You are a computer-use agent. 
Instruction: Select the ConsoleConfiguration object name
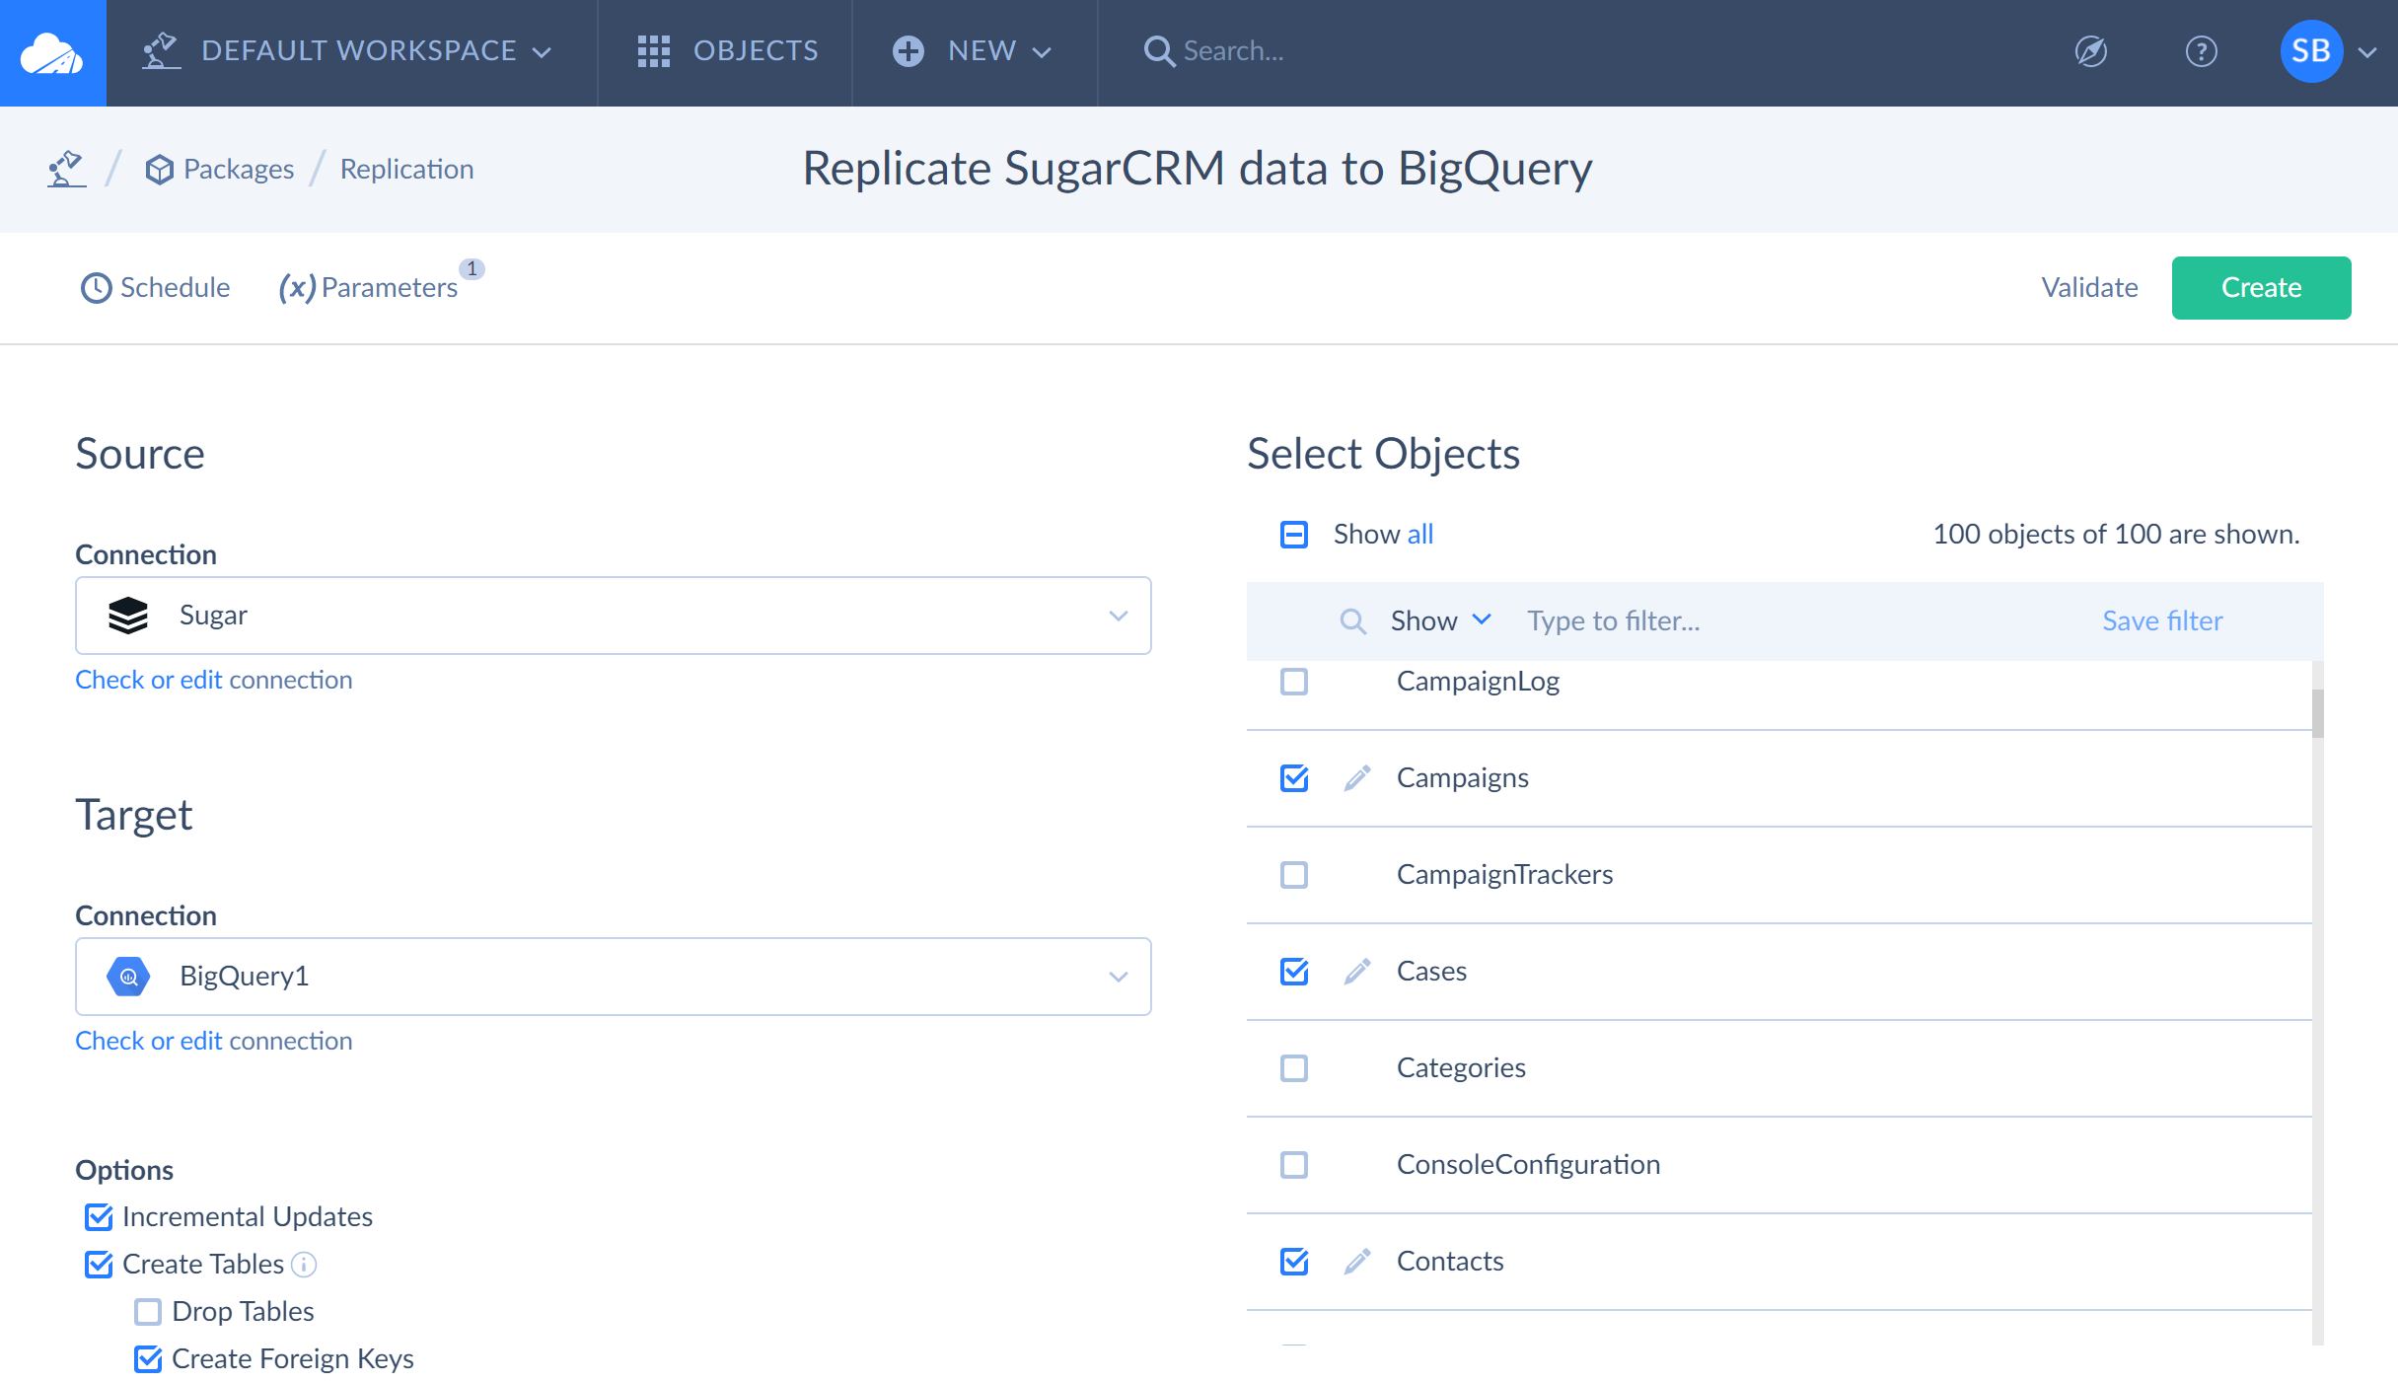coord(1528,1165)
